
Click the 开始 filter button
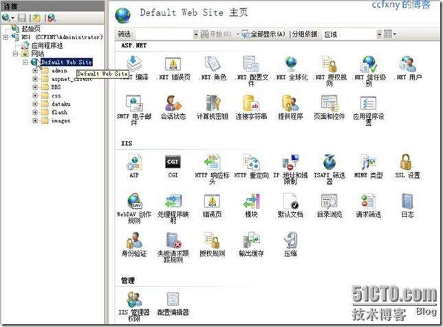click(216, 34)
